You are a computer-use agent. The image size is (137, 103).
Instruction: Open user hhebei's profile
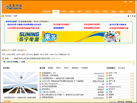pyautogui.click(x=101, y=87)
